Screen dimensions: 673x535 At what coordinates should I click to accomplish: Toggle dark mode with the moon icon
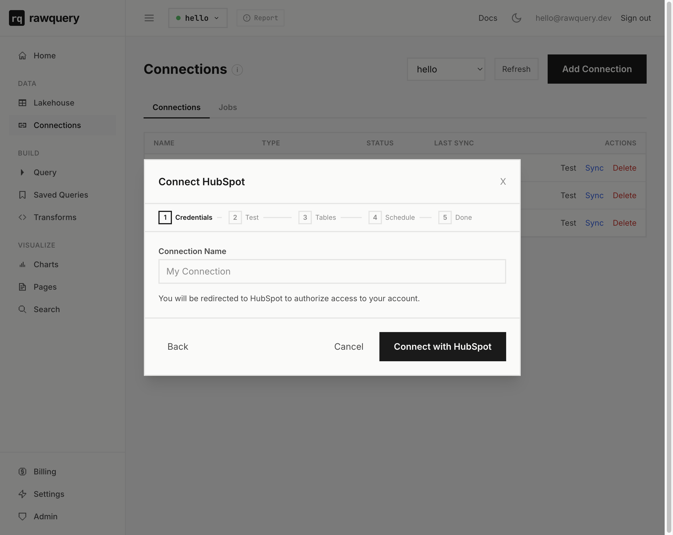(x=517, y=18)
